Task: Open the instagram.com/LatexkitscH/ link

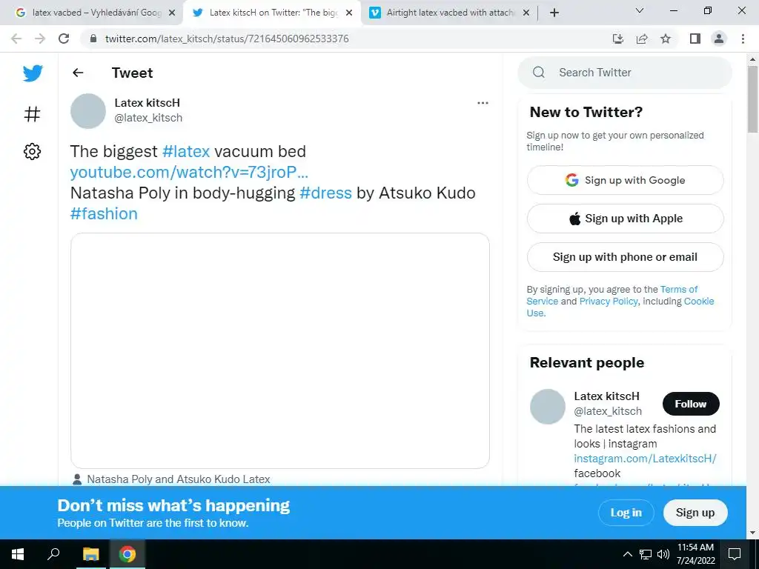Action: tap(645, 458)
